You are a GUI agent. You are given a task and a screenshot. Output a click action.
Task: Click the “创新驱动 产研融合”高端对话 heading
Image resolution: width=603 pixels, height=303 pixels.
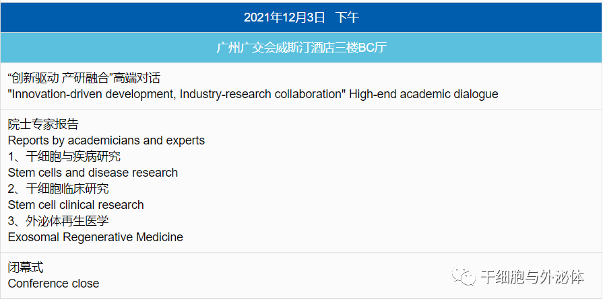(x=84, y=78)
